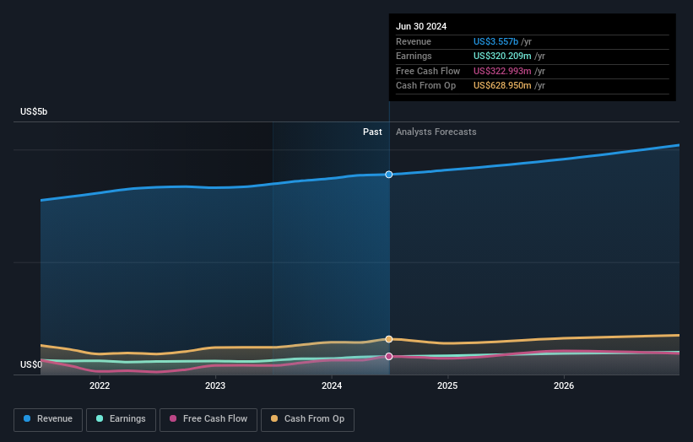Click the 2025 x-axis label

[447, 385]
